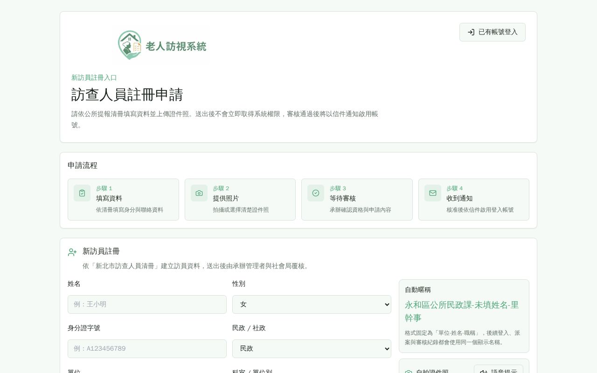The image size is (597, 373).
Task: Click the envelope icon for 步驟 4
Action: pyautogui.click(x=433, y=193)
